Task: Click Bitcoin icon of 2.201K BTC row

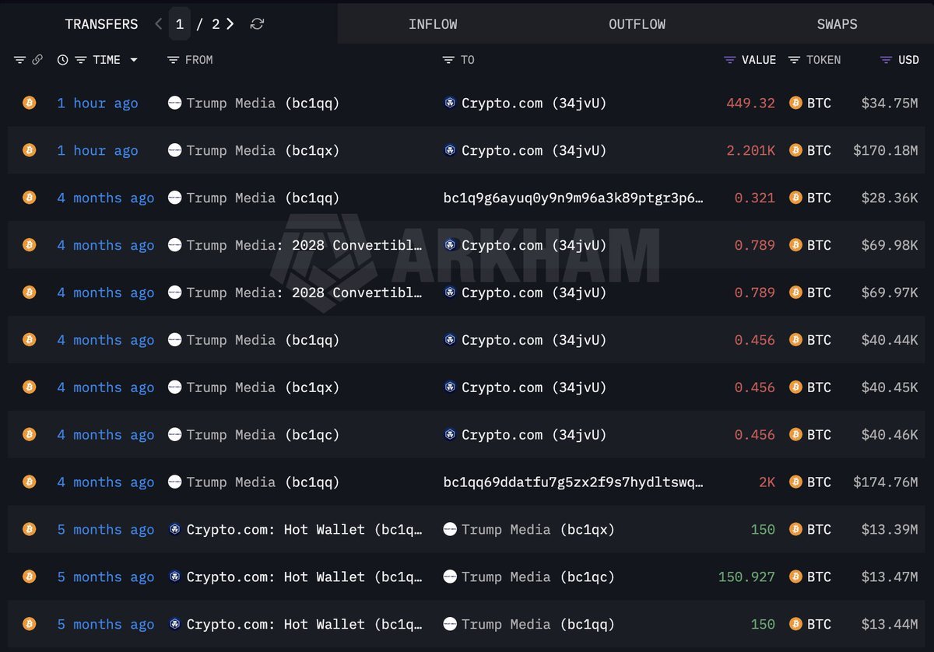Action: pyautogui.click(x=30, y=150)
